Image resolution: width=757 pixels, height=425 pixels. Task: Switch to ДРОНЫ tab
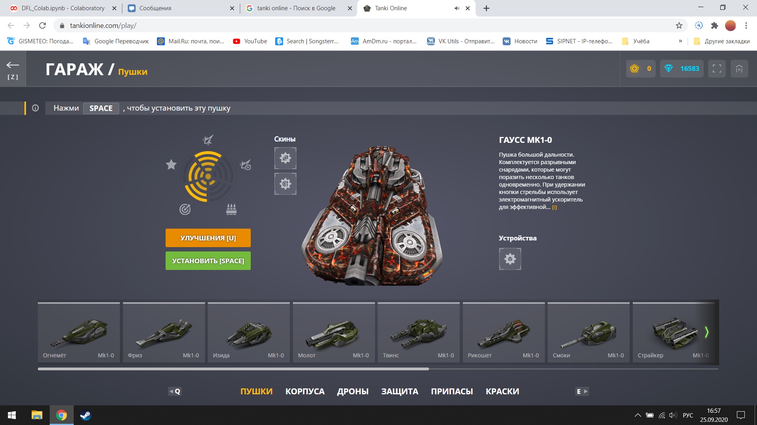click(353, 391)
